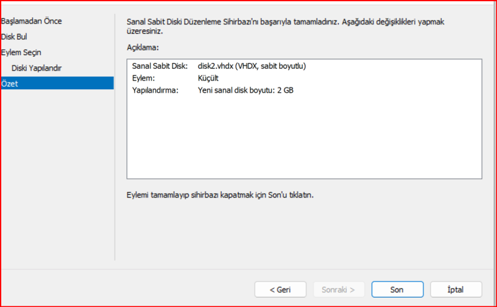This screenshot has height=307, width=497.
Task: Finish the wizard with the Son button
Action: pos(397,289)
